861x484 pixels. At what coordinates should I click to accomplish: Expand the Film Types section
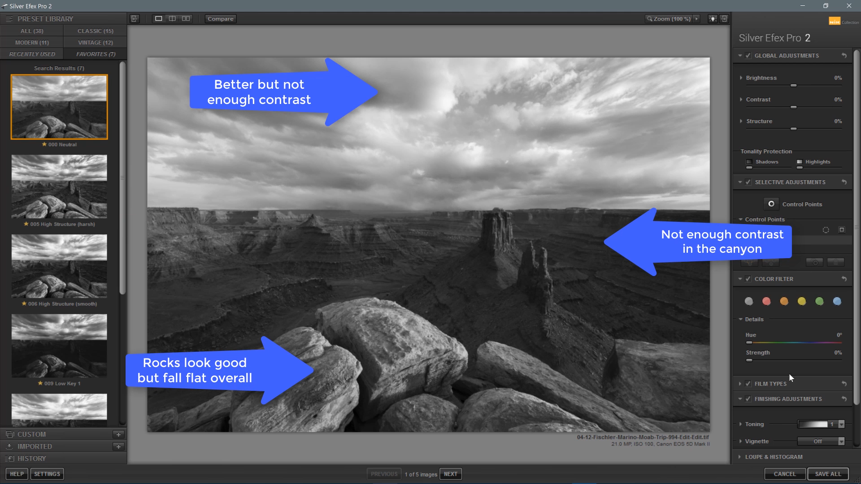(x=740, y=384)
